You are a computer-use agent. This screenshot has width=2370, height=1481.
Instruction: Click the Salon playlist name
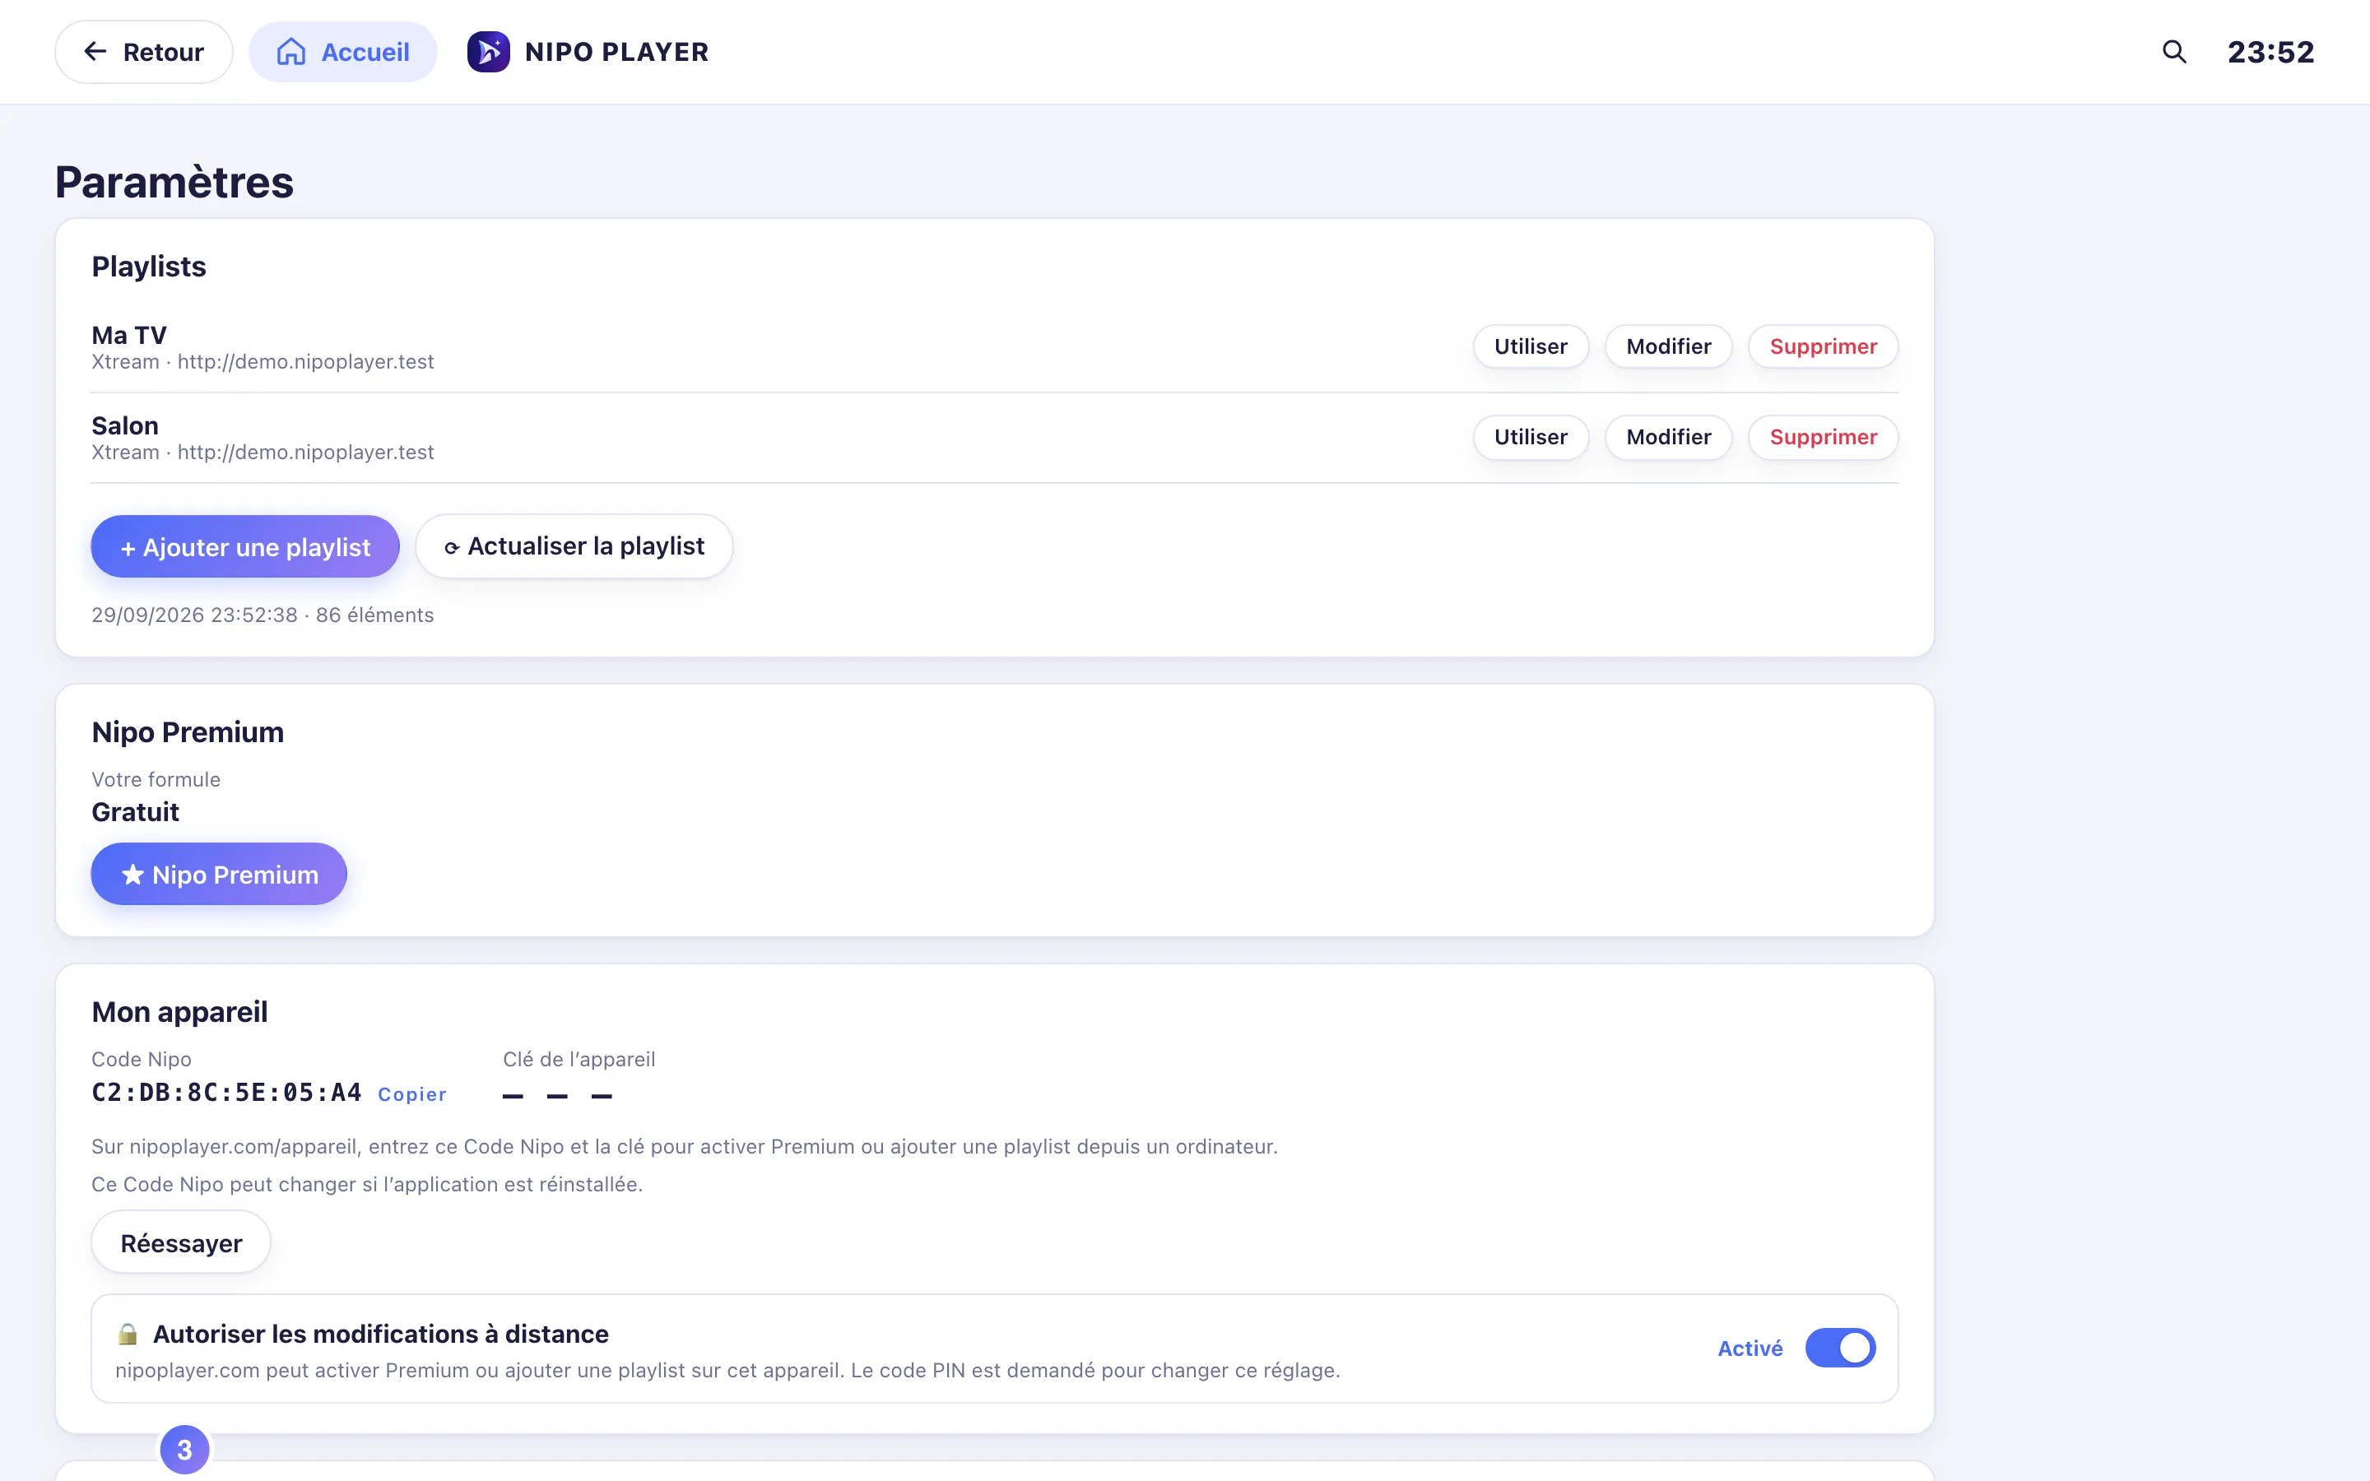coord(125,425)
